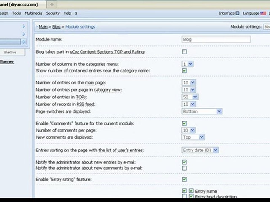Click the Module name input field
The image size is (270, 202).
point(216,39)
